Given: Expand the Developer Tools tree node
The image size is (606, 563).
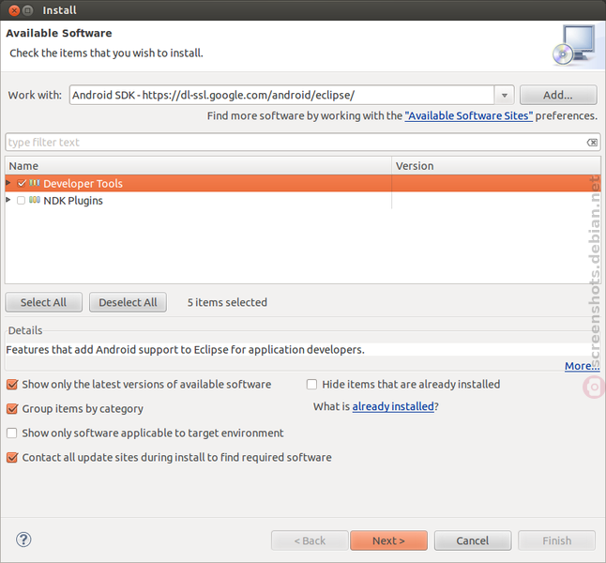Looking at the screenshot, I should pos(8,183).
